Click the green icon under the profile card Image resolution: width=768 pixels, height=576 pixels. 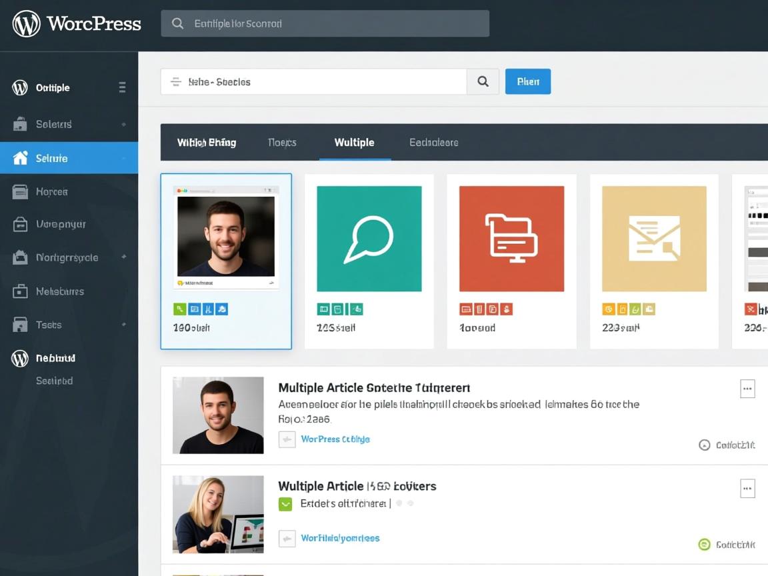(179, 309)
